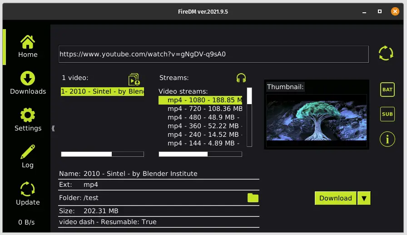
Task: Select the mp4 - 480 - 48.9 MB stream
Action: coord(200,117)
